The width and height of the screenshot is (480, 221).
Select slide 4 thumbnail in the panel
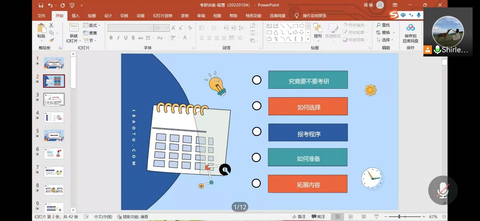54,117
